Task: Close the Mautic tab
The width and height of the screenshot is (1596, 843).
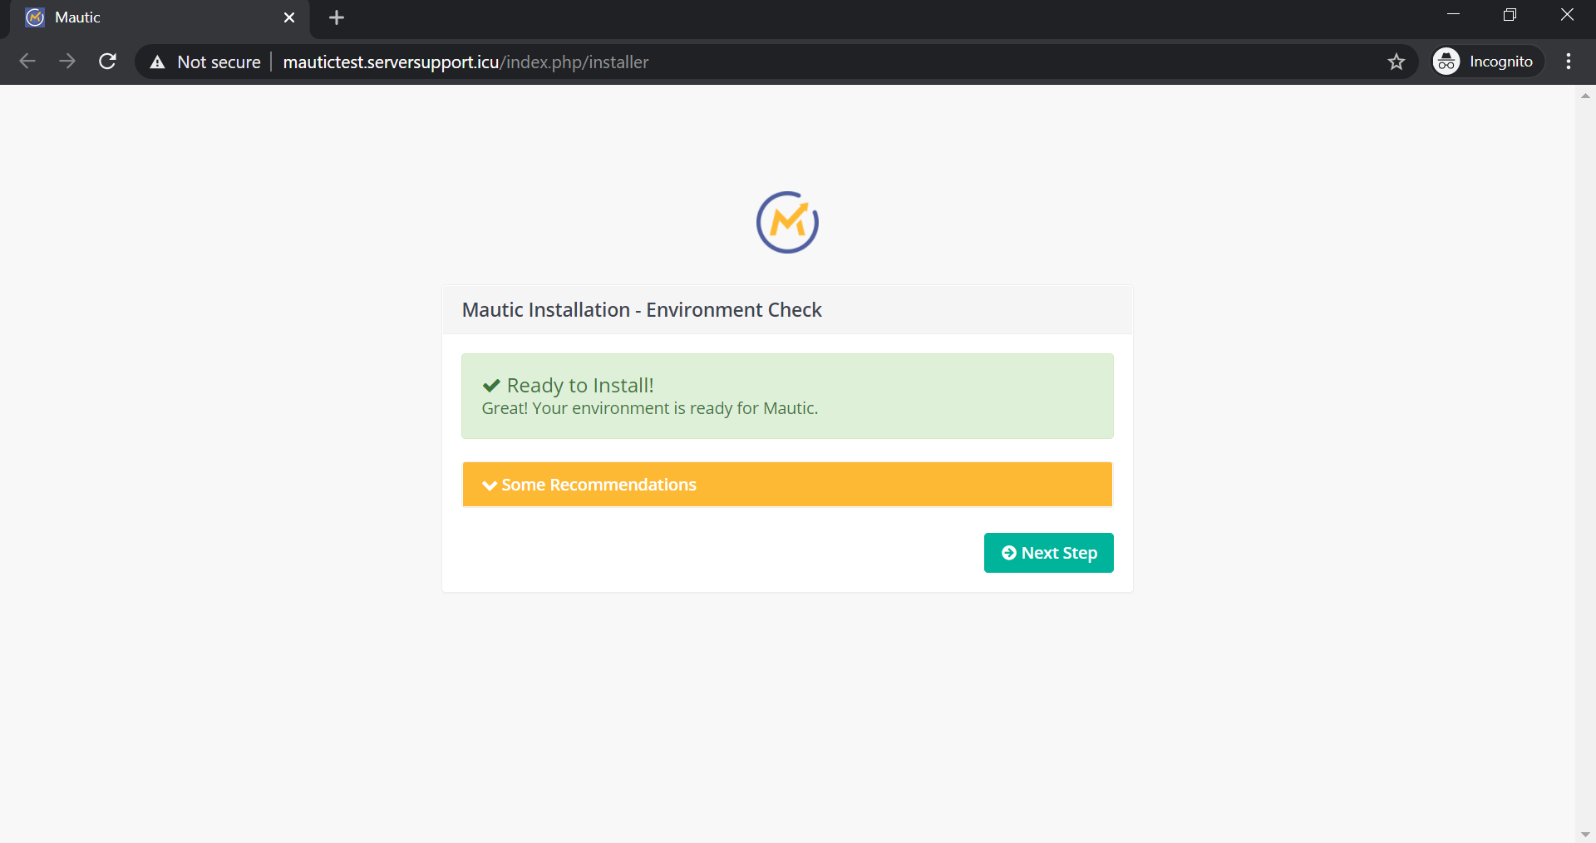Action: coord(289,17)
